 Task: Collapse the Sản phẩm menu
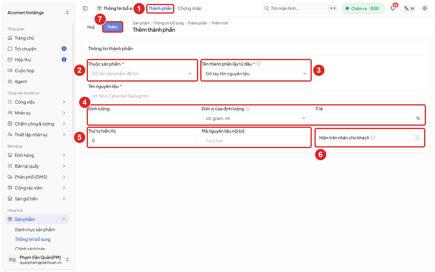37,219
